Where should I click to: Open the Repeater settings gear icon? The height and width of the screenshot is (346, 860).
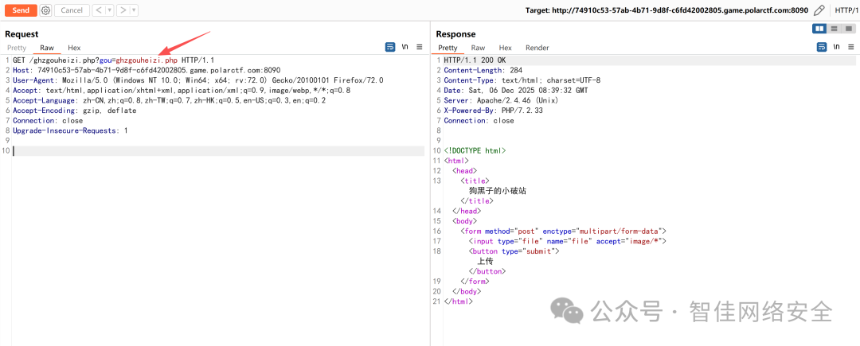pyautogui.click(x=45, y=10)
